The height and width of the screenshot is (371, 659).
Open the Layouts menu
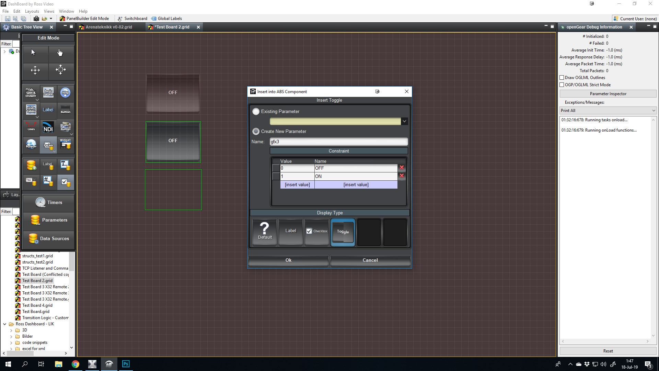(x=32, y=11)
